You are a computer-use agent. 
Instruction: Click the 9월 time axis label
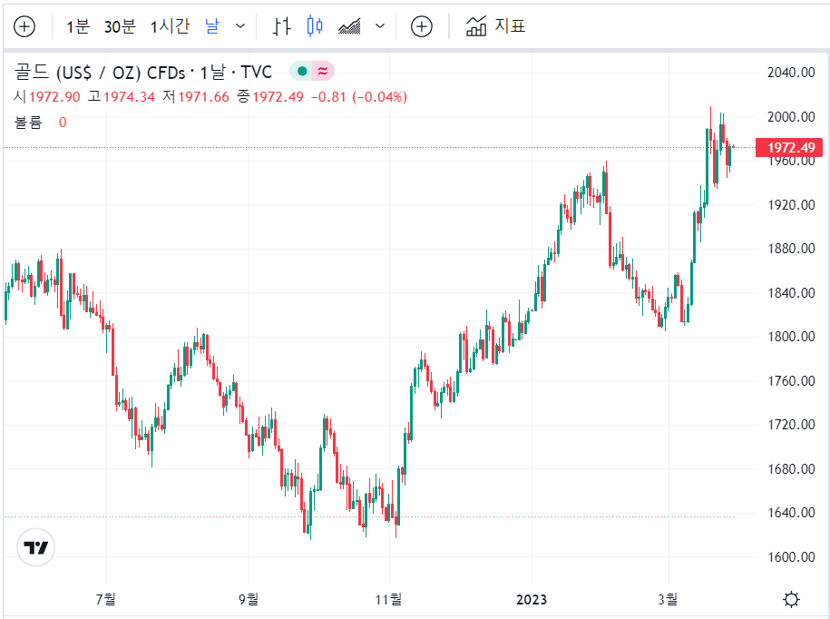tap(249, 599)
